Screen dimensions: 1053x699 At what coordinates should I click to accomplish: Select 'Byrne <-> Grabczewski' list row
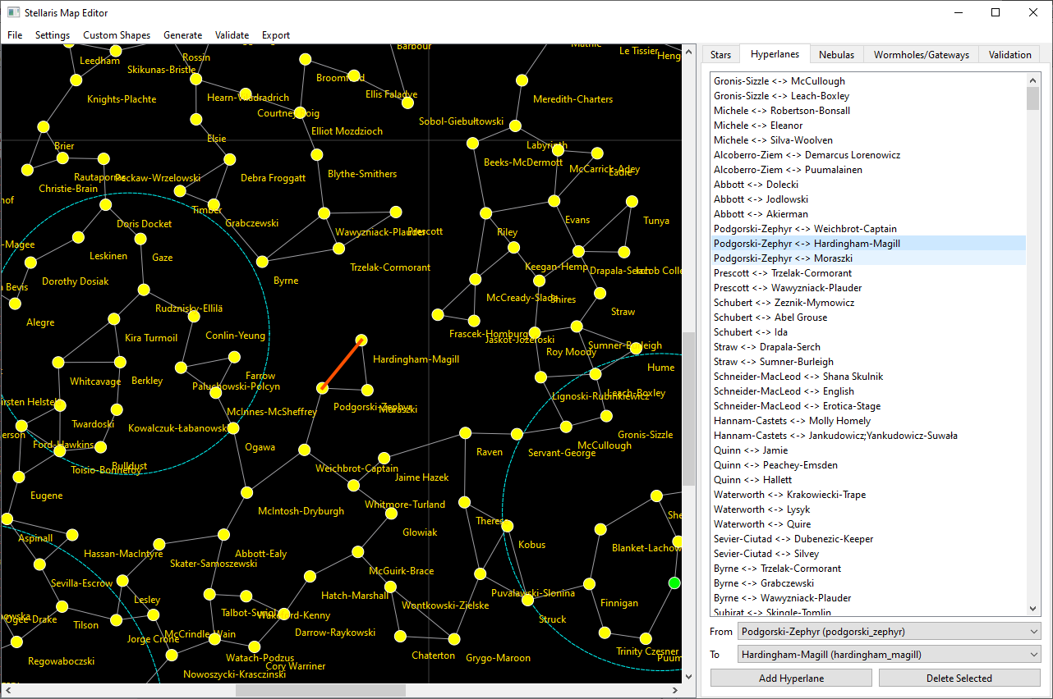click(x=868, y=582)
